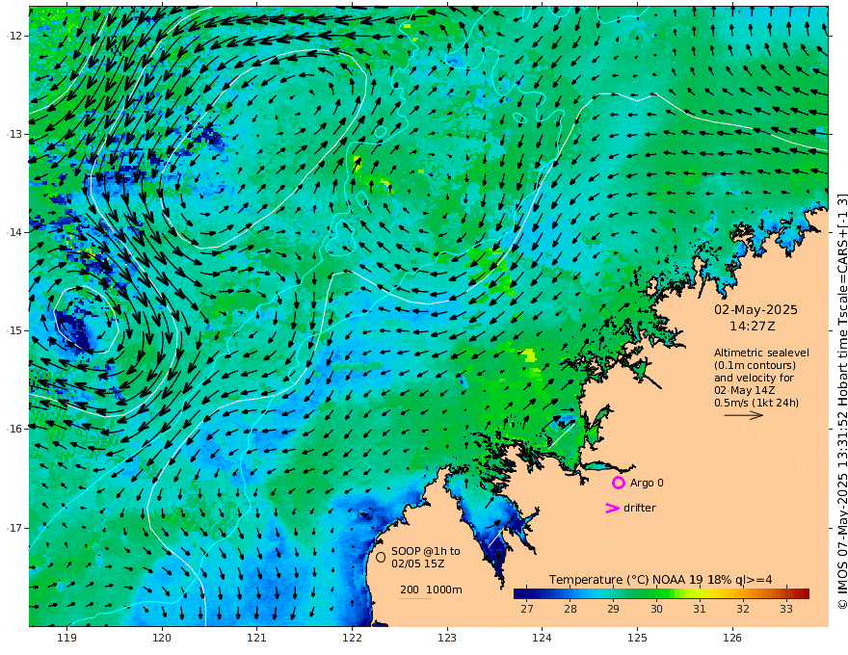Screen dimensions: 848x655
Task: Click the magenta Argo circle marker
Action: [x=618, y=483]
